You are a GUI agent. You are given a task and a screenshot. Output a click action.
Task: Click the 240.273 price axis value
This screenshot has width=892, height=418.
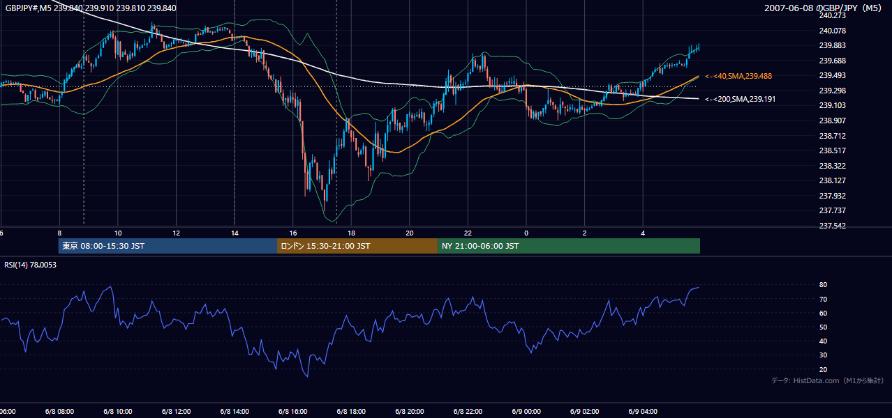click(831, 15)
